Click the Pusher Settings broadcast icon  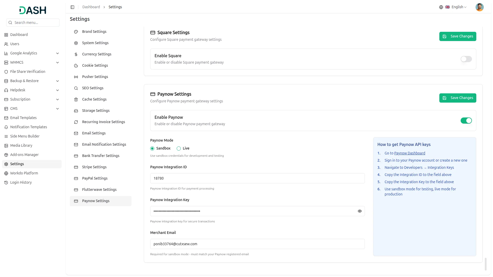(76, 77)
